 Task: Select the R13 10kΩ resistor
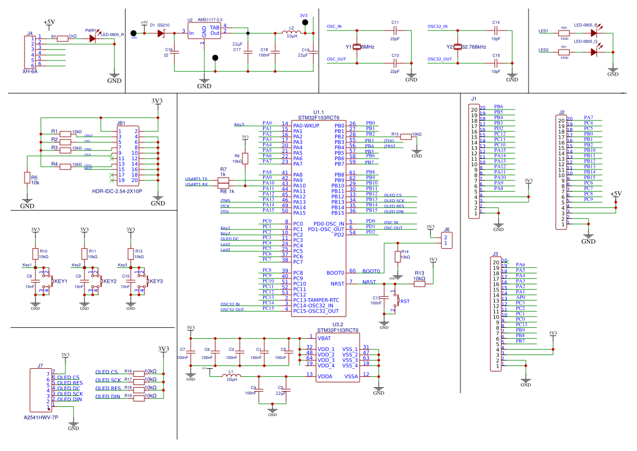coord(419,284)
